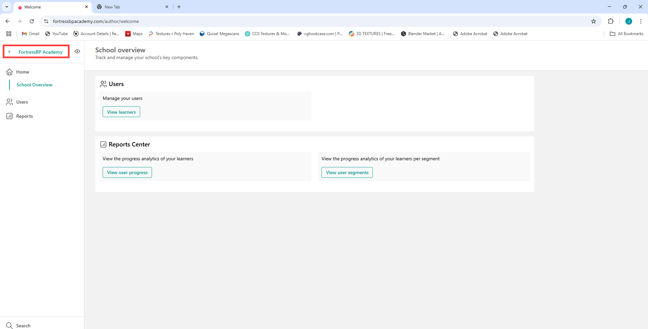Open the Gmail bookmark
Image resolution: width=648 pixels, height=329 pixels.
31,34
